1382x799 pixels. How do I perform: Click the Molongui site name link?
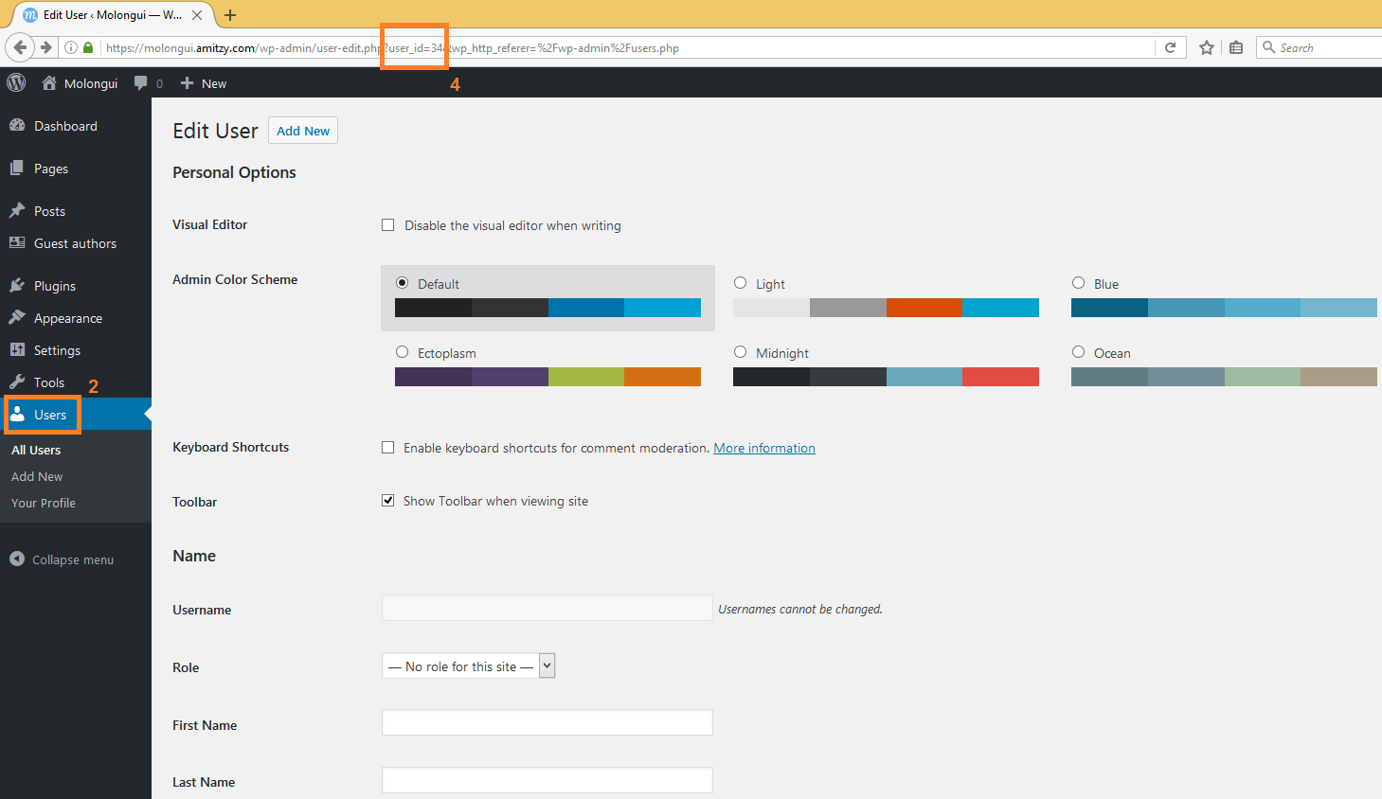point(91,83)
